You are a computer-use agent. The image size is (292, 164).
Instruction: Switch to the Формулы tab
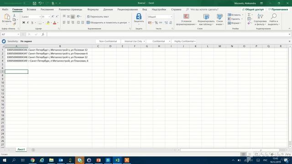point(93,9)
